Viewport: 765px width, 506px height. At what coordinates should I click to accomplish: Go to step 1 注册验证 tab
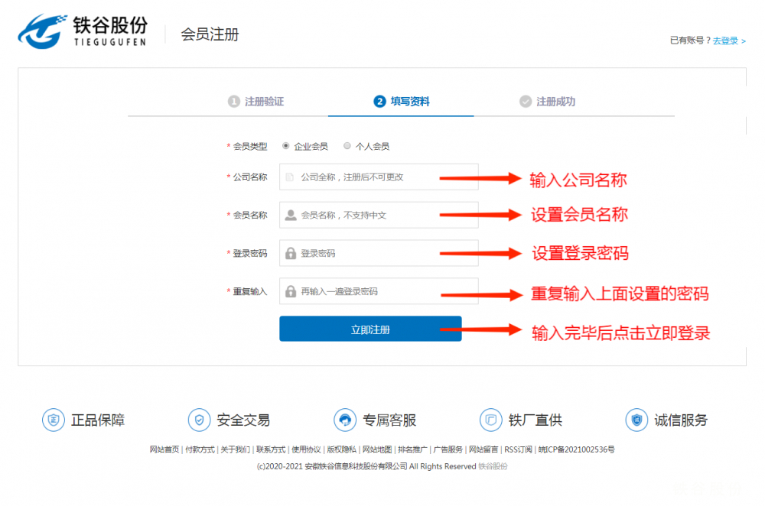[x=256, y=102]
